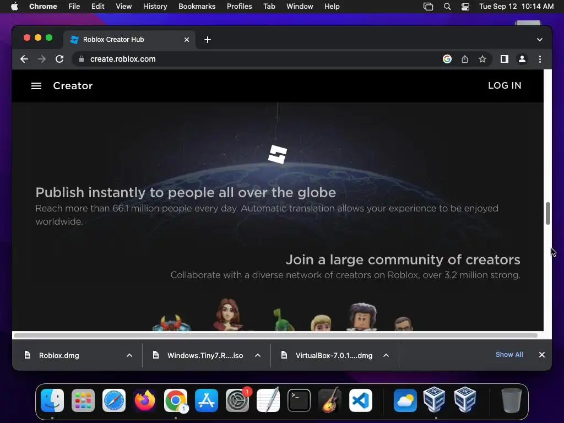This screenshot has width=564, height=423.
Task: Expand Roblox.dmg download options chevron
Action: pyautogui.click(x=129, y=355)
